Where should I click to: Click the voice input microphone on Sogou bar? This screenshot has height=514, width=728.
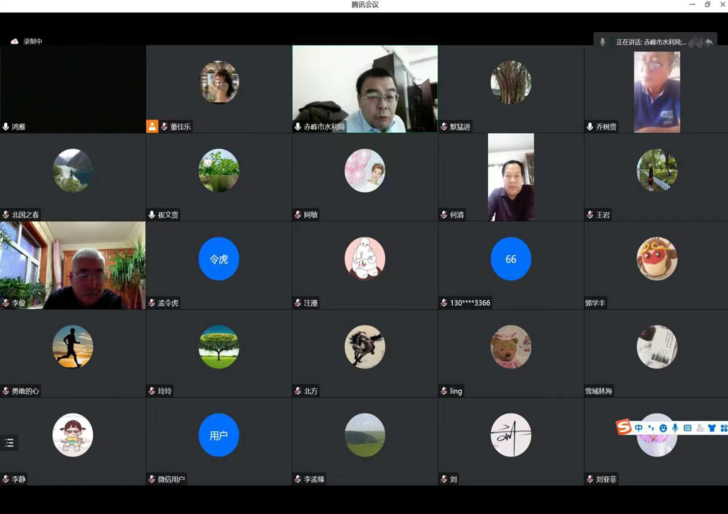[x=675, y=428]
